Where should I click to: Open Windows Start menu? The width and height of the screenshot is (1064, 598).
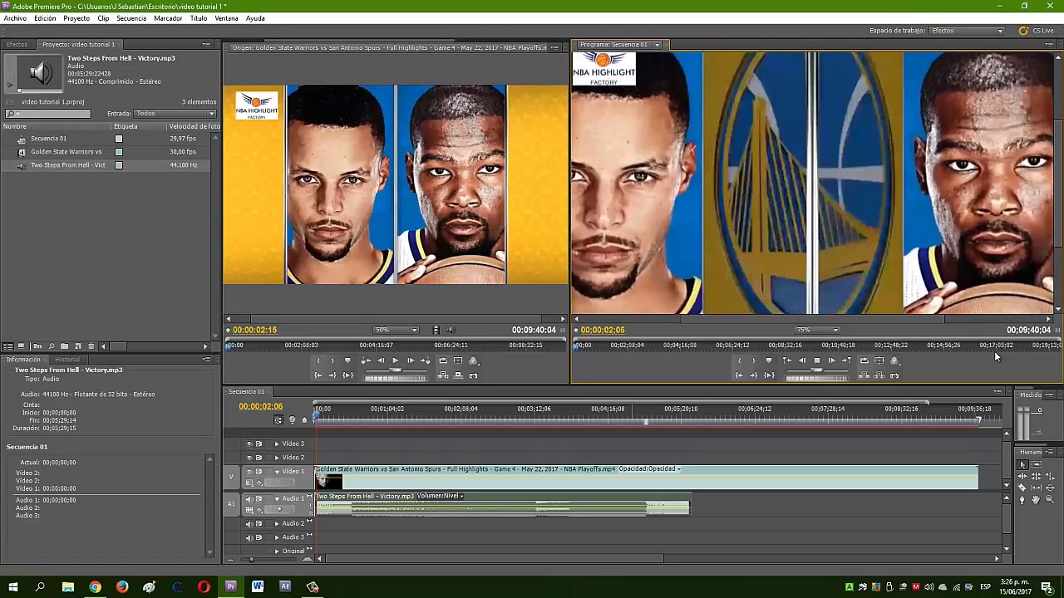point(13,586)
